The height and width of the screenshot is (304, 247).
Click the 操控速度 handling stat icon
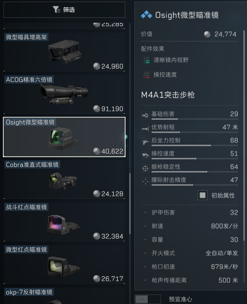(x=145, y=155)
